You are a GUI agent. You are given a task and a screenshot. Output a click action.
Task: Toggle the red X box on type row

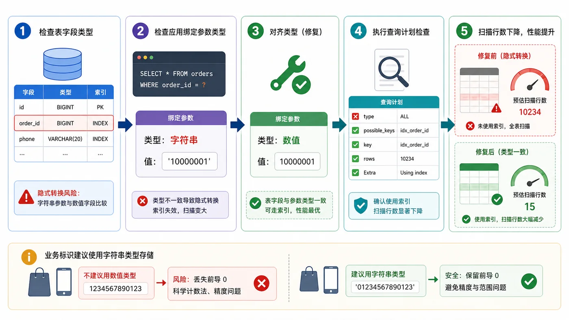tap(356, 117)
